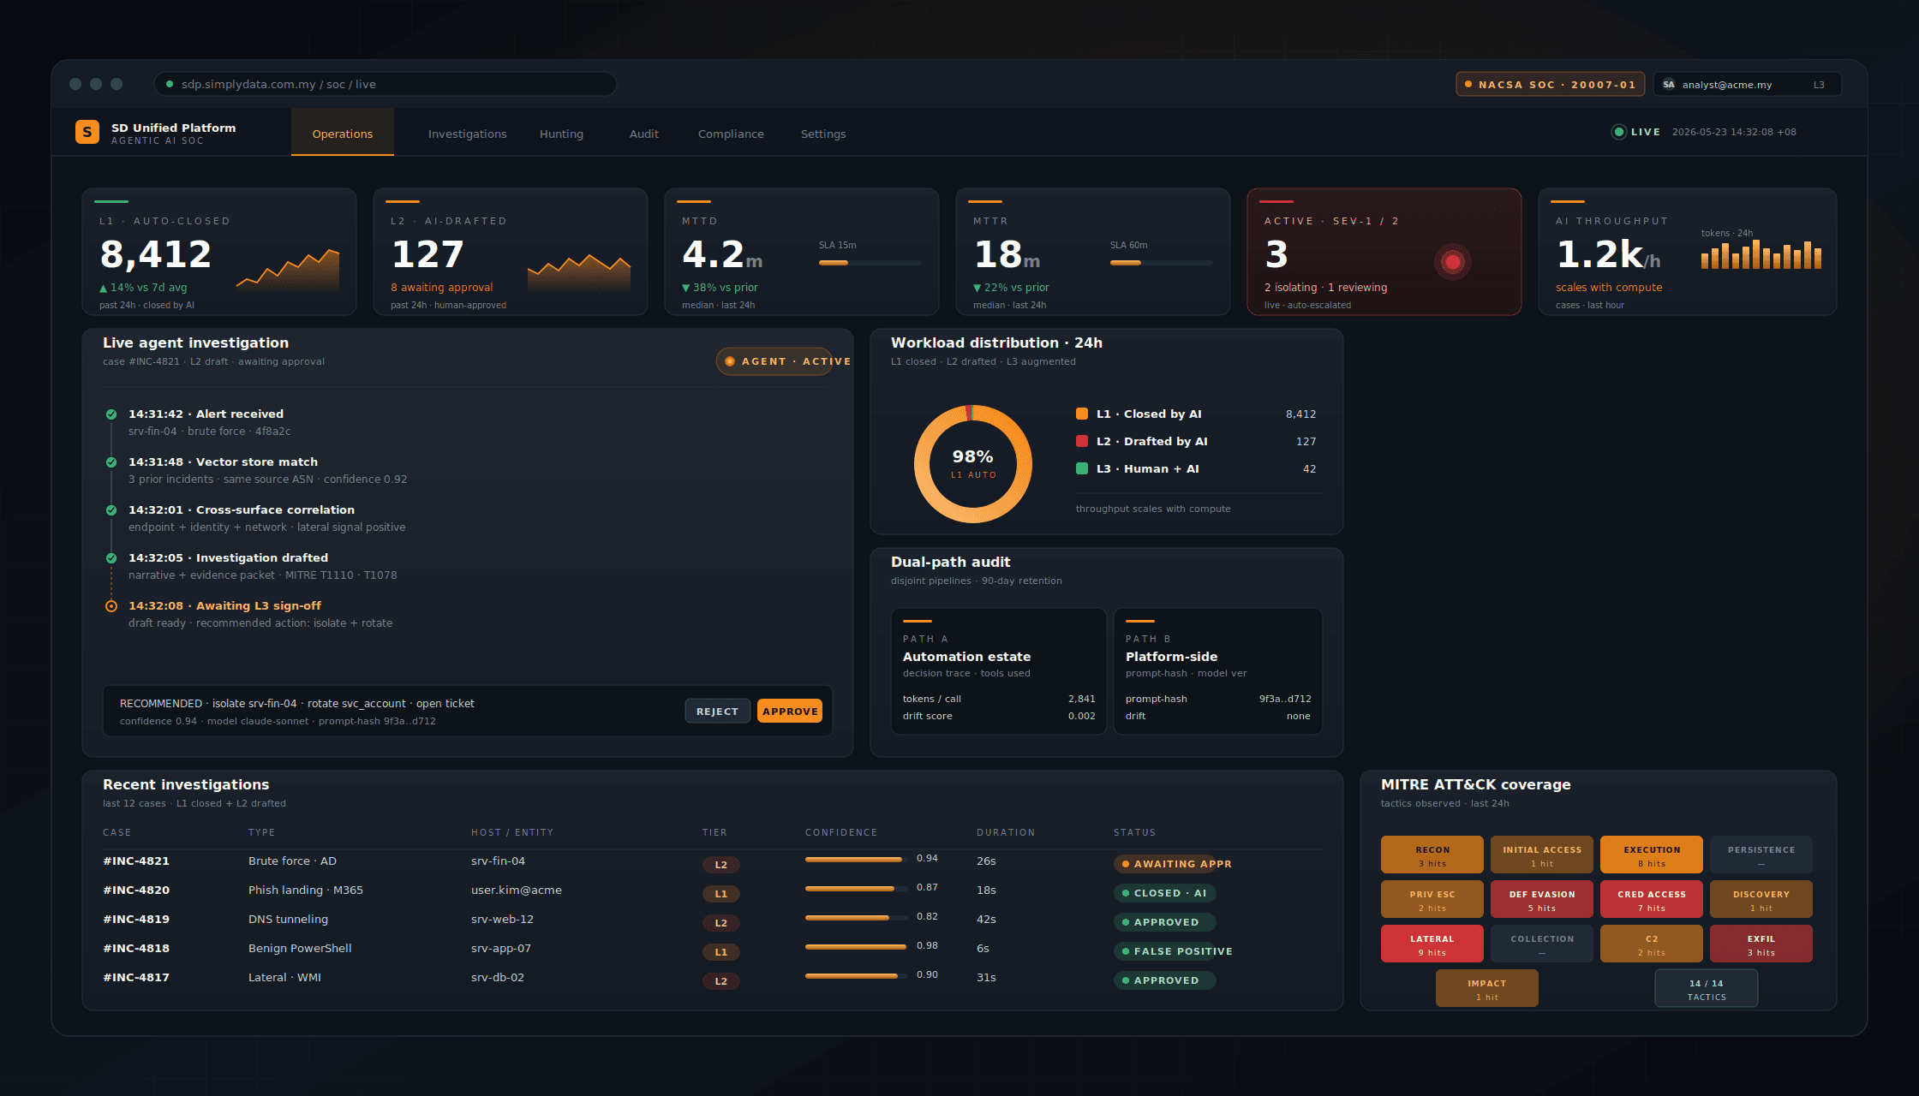Image resolution: width=1919 pixels, height=1096 pixels.
Task: Open the Operations tab
Action: point(343,133)
